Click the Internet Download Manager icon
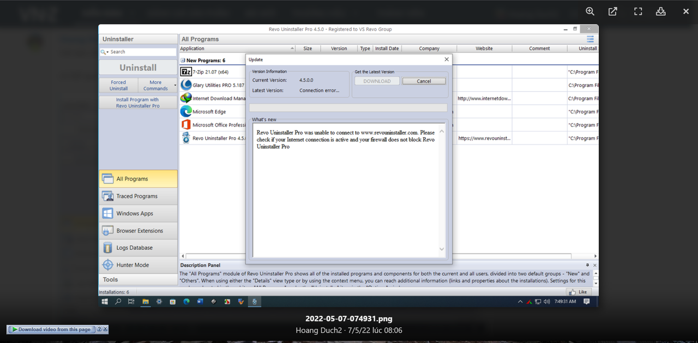The image size is (698, 343). [x=186, y=98]
